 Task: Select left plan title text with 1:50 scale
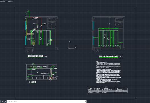[x=37, y=56]
